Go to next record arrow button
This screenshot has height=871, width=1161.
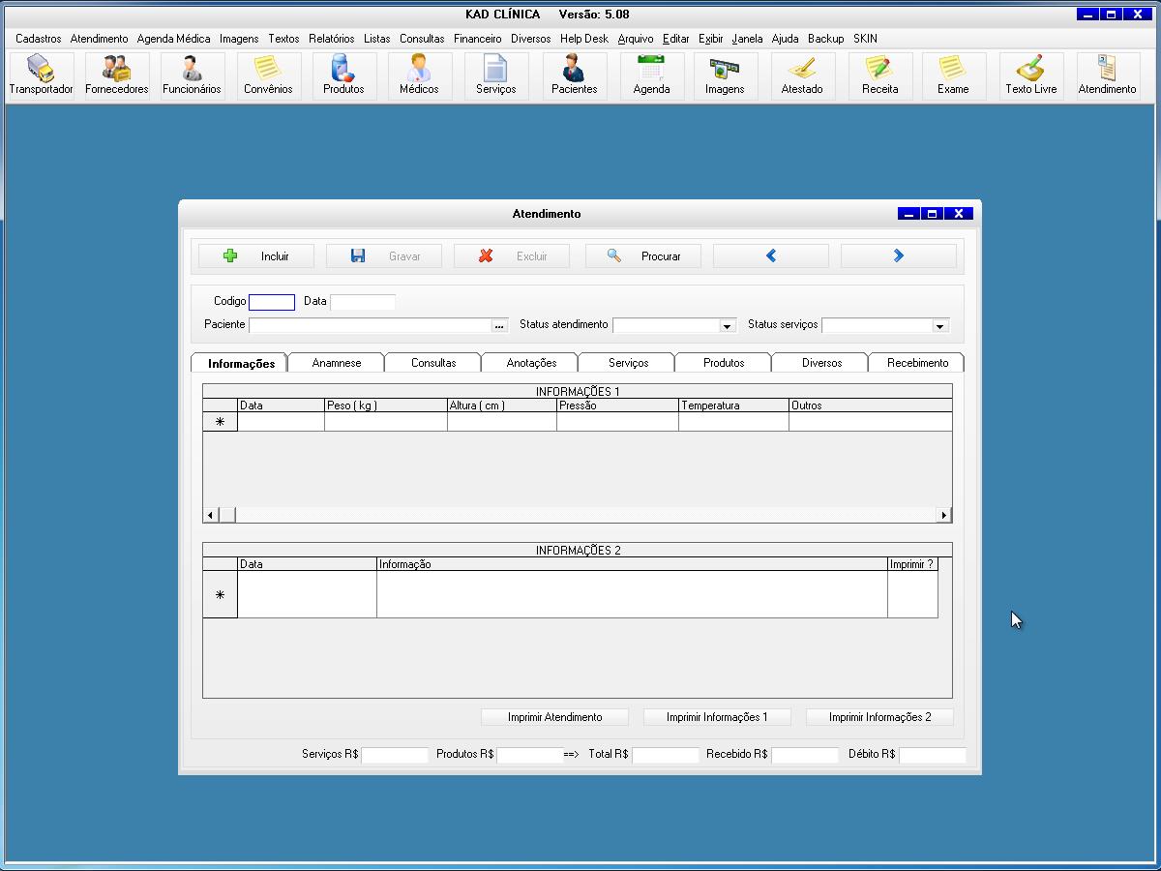898,256
